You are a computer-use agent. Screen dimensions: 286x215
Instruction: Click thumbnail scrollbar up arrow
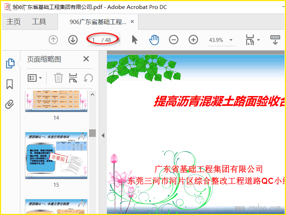[x=93, y=95]
